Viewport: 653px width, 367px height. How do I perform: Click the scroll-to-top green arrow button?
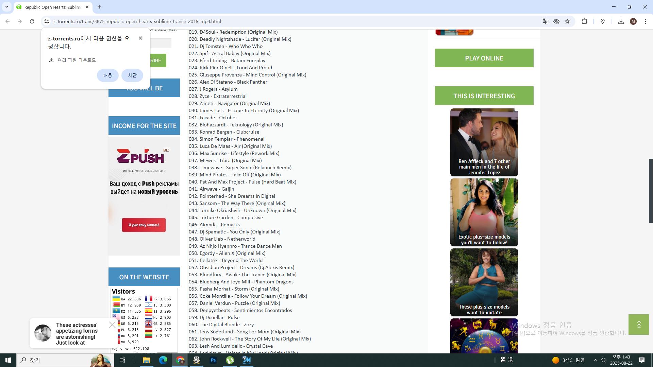[639, 325]
